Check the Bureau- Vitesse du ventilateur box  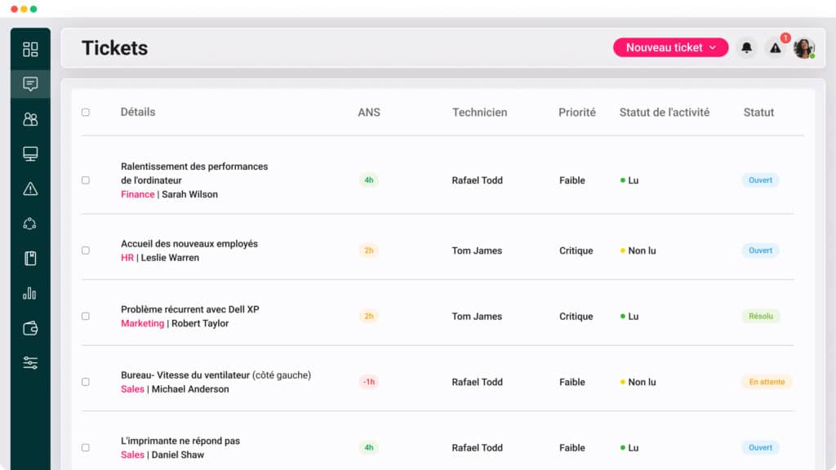[x=85, y=382]
